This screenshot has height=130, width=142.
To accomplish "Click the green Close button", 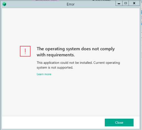I will (x=119, y=123).
